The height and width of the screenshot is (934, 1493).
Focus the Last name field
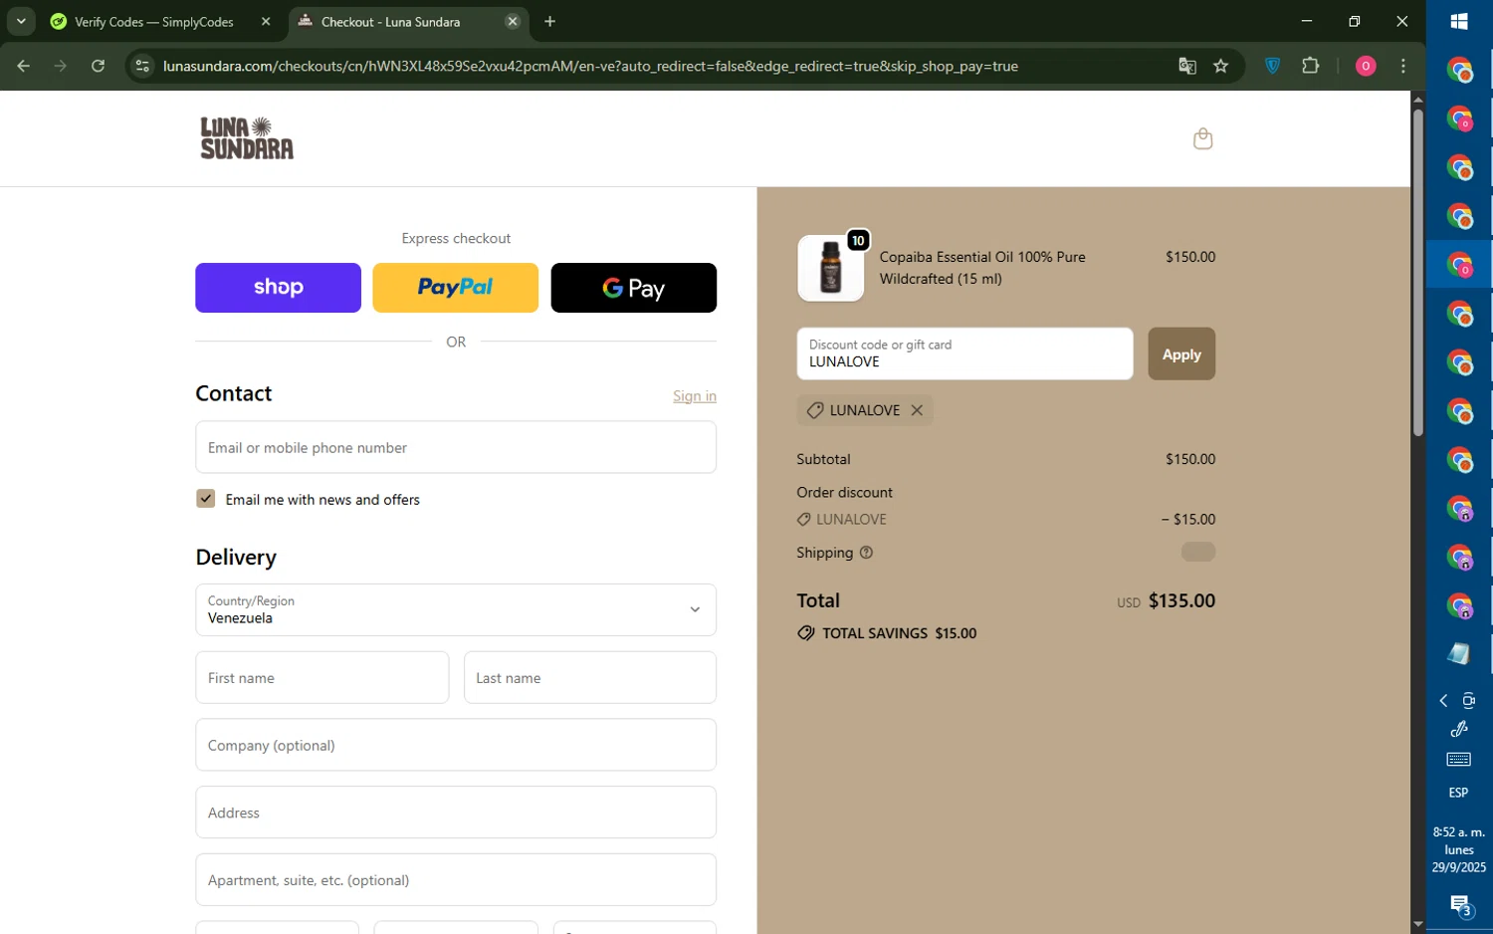[590, 678]
